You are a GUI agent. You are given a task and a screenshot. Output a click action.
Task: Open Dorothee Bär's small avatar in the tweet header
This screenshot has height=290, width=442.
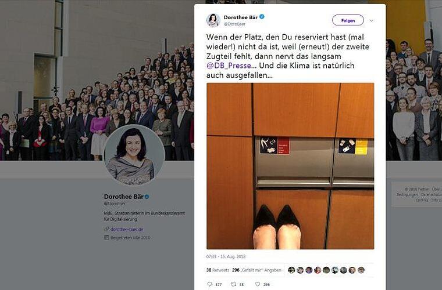point(213,20)
